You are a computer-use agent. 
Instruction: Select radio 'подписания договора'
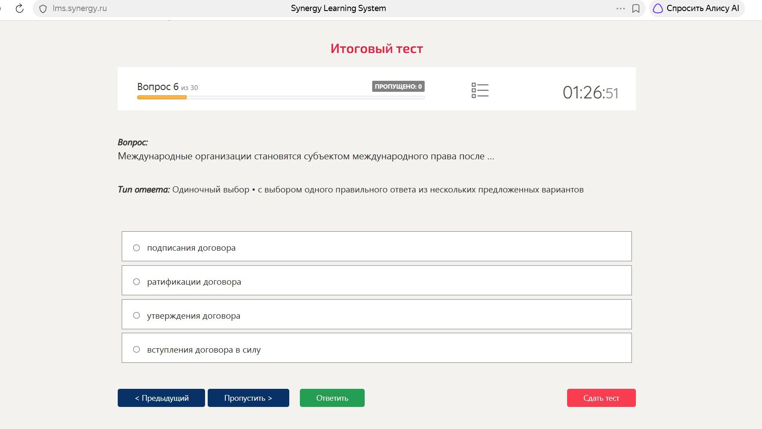tap(136, 248)
